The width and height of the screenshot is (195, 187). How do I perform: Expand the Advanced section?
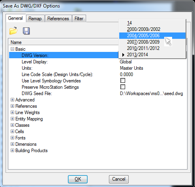12,100
